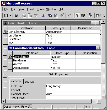
Task: Open the View button dropdown arrow
Action: click(x=10, y=16)
